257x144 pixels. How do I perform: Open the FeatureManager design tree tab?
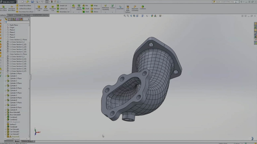[x=6, y=19]
